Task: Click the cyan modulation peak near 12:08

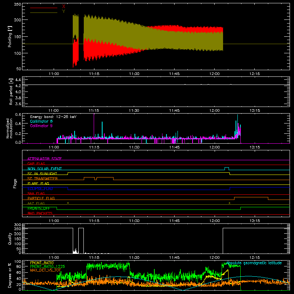Action: point(237,124)
